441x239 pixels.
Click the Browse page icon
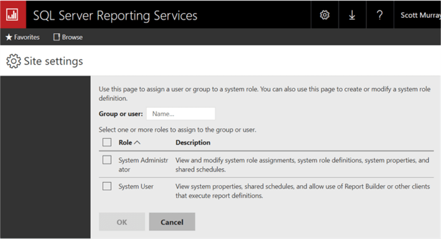tap(56, 37)
